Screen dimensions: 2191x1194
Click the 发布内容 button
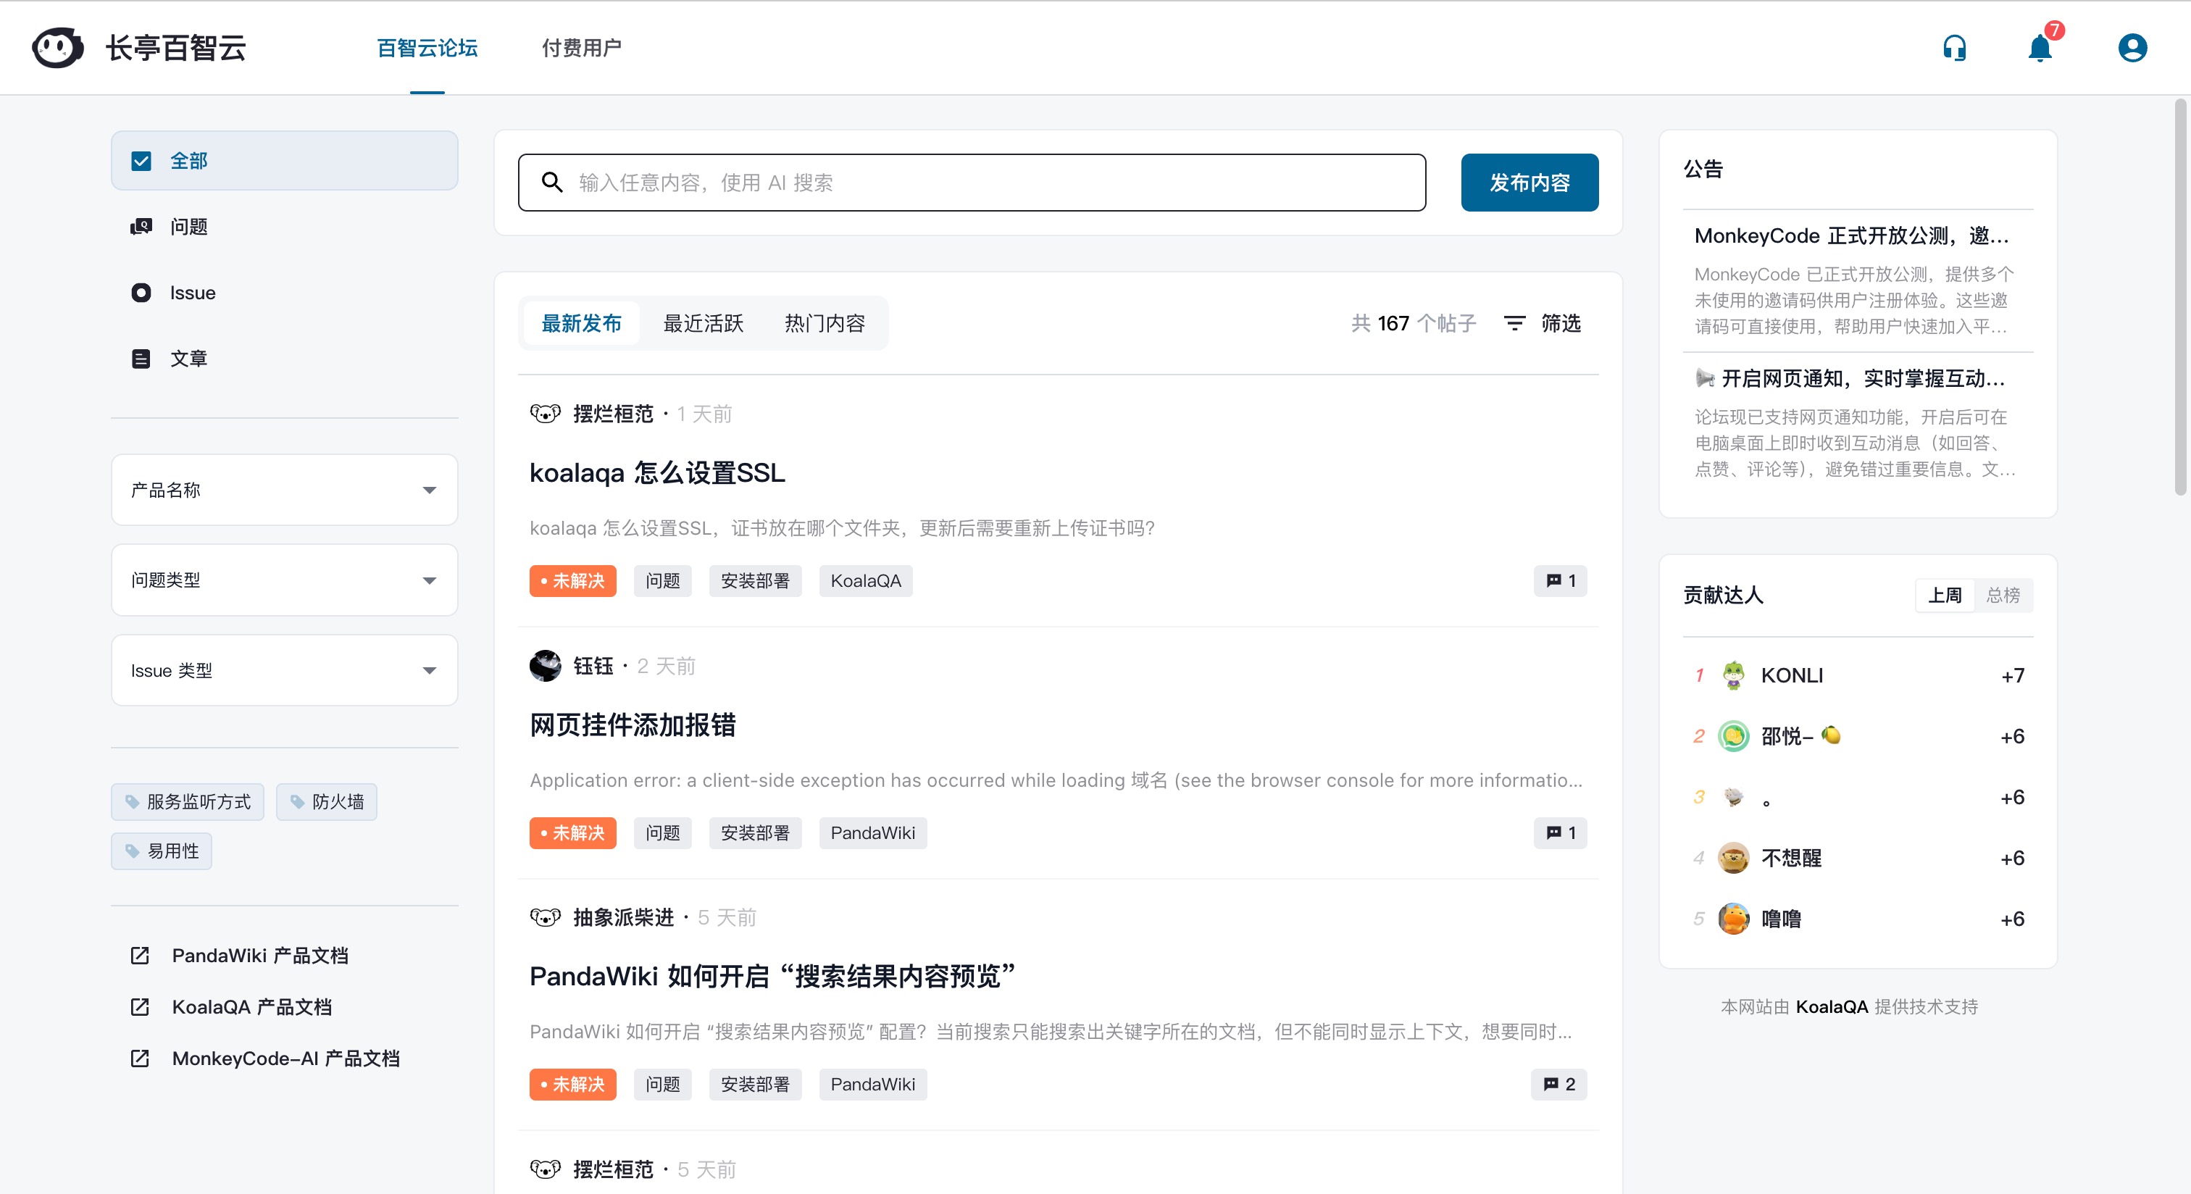(x=1529, y=183)
